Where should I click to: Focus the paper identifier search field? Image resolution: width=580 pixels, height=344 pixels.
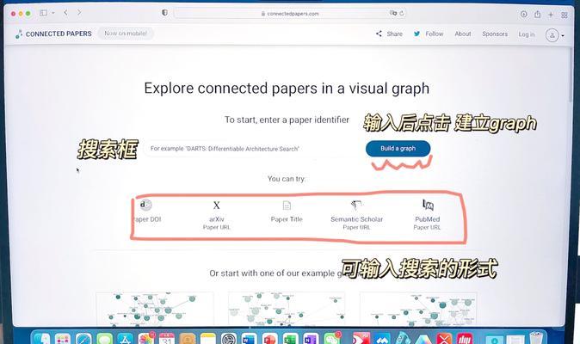pos(248,149)
